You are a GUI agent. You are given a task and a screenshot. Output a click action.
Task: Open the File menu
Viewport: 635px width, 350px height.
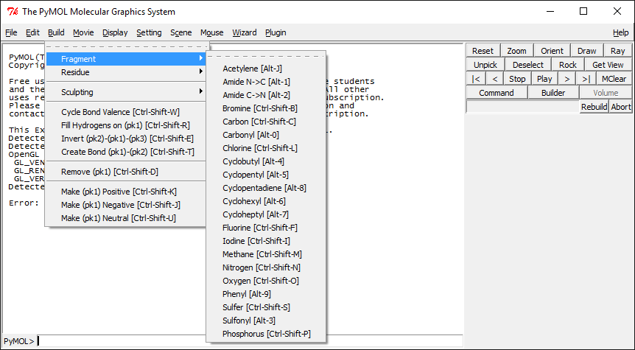(x=11, y=33)
